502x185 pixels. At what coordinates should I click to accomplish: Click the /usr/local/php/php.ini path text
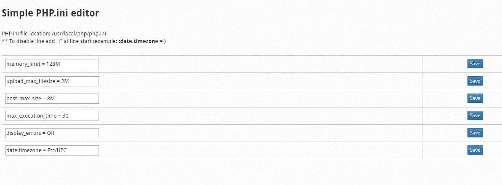(82, 34)
